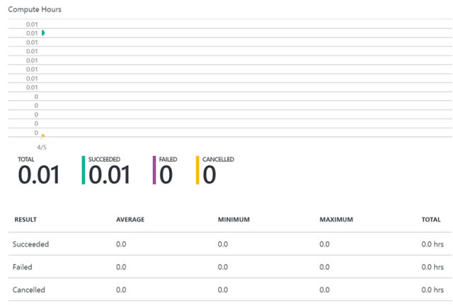
Task: Click the Succeeded row Minimum value 0.0
Action: coord(223,244)
